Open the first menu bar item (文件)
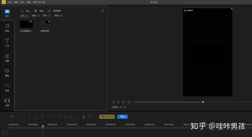 pos(10,2)
